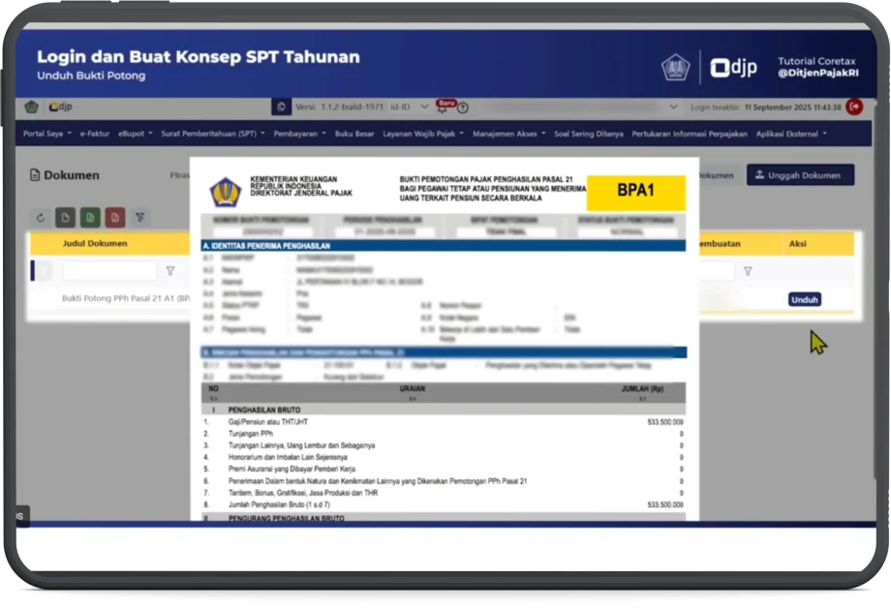Click the help question mark icon
This screenshot has height=608, width=891.
[463, 107]
